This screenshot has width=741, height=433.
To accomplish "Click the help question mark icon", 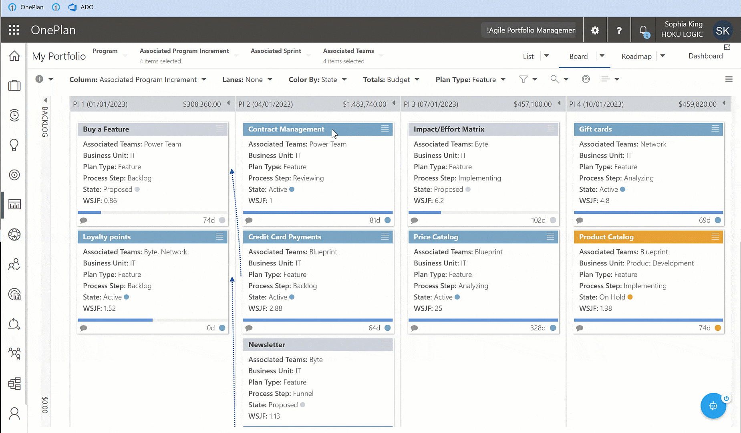I will pyautogui.click(x=619, y=30).
